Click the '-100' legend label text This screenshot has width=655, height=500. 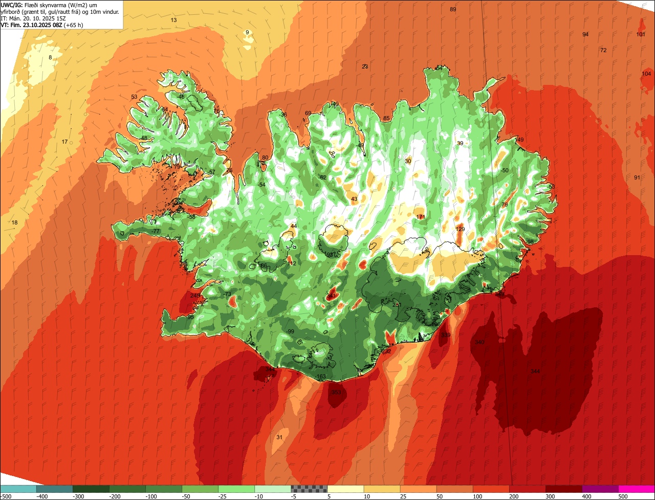pos(151,496)
